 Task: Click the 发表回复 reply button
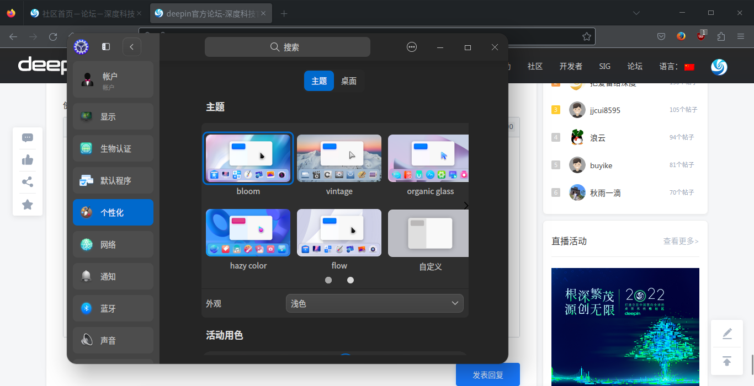487,374
